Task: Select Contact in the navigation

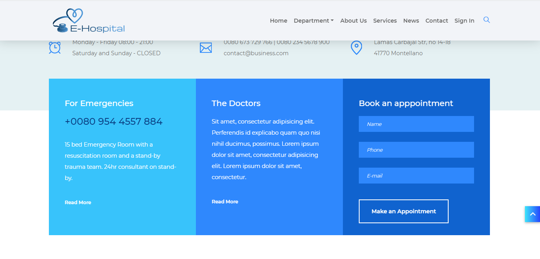Action: 437,21
